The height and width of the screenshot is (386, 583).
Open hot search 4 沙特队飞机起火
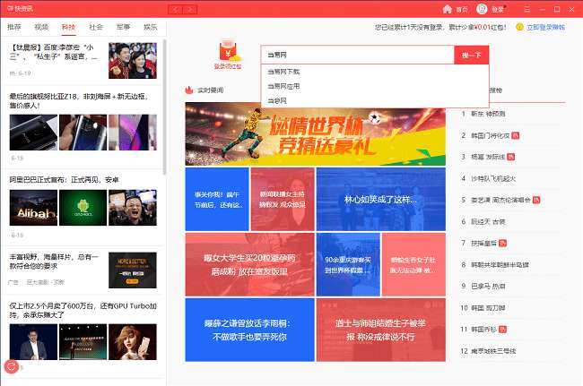pyautogui.click(x=493, y=178)
